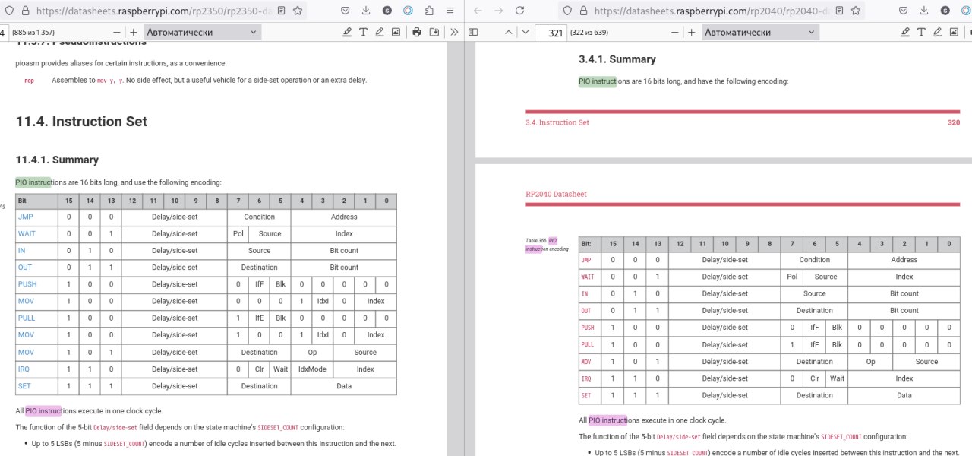Show downloads panel in RP2350 window
This screenshot has width=972, height=456.
[x=367, y=11]
